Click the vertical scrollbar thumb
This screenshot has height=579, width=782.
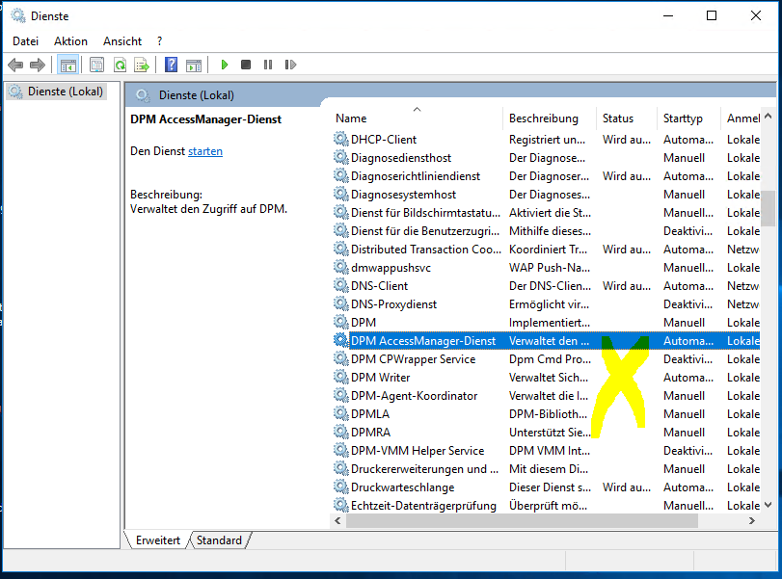coord(769,208)
